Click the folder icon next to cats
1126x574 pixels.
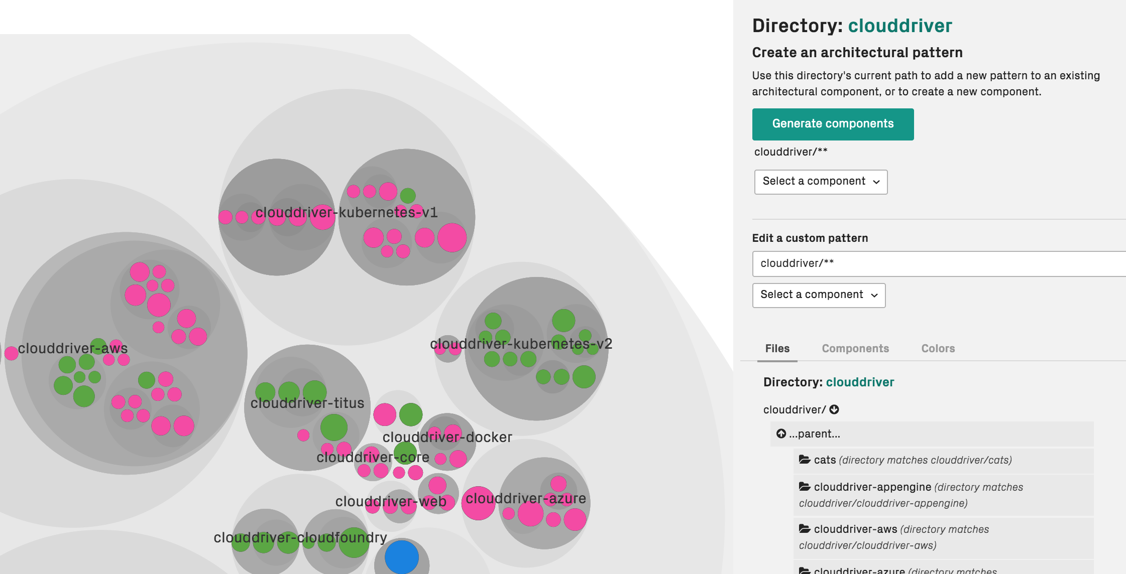[x=806, y=460]
